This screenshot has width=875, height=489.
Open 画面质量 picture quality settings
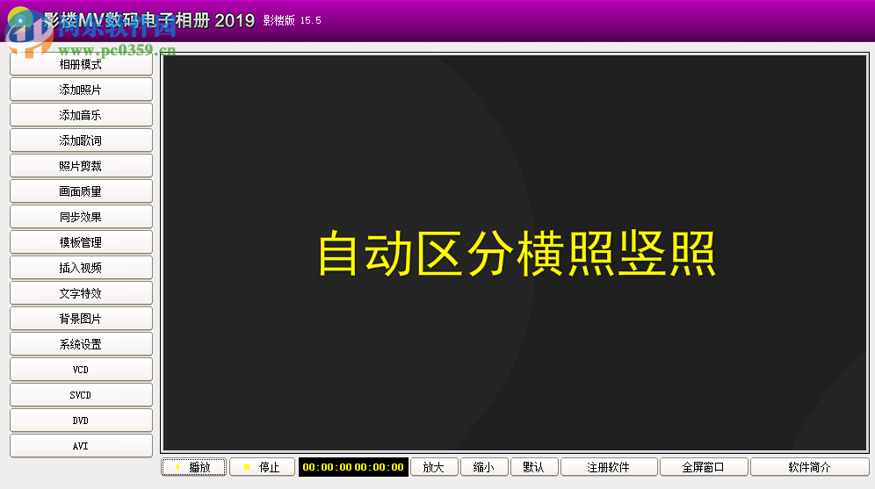tap(81, 191)
